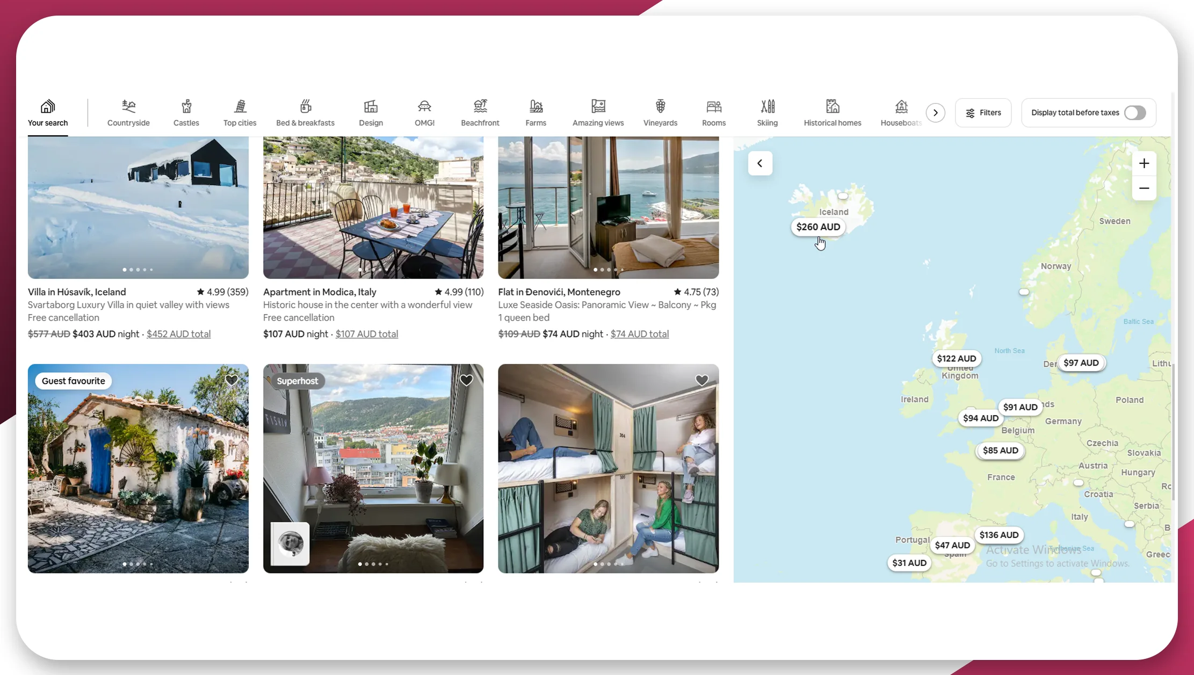This screenshot has width=1194, height=675.
Task: Click $107 AUD total link for Italy apartment
Action: [x=366, y=334]
